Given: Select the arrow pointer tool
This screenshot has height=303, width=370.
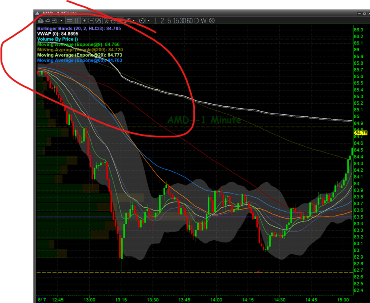Looking at the screenshot, I should tap(107, 20).
